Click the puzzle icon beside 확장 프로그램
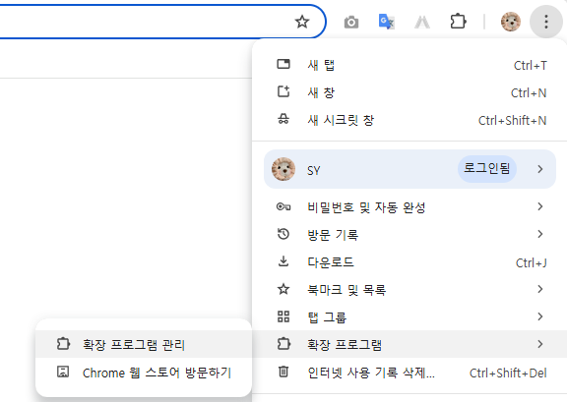Image resolution: width=567 pixels, height=402 pixels. [283, 343]
